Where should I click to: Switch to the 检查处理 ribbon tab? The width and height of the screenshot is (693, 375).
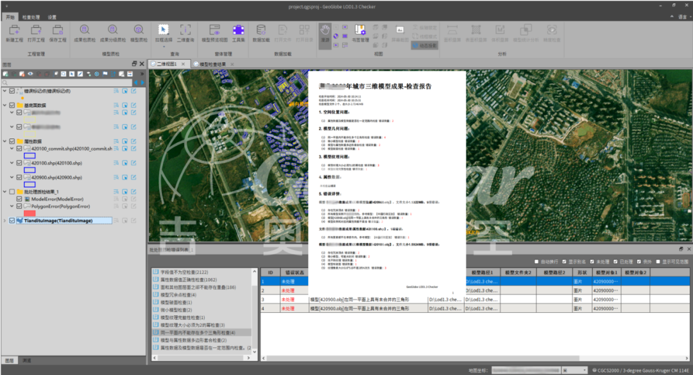click(31, 17)
